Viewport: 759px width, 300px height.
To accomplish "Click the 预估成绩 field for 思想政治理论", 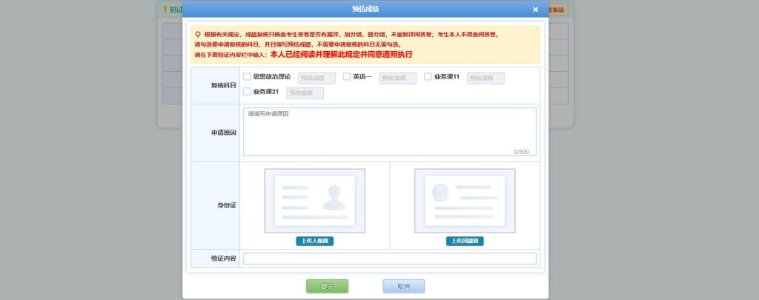I will click(x=316, y=78).
